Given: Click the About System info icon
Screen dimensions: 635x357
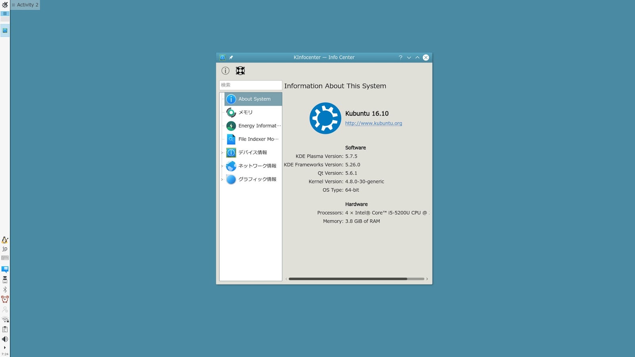Looking at the screenshot, I should coord(231,99).
